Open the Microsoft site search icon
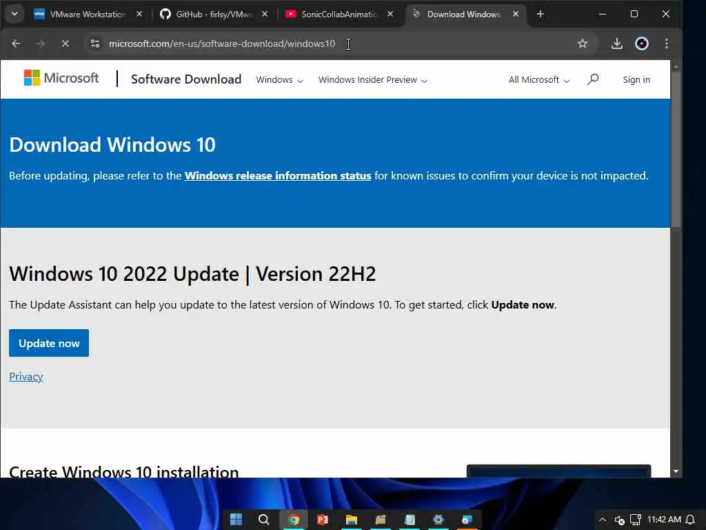706x530 pixels. 593,79
